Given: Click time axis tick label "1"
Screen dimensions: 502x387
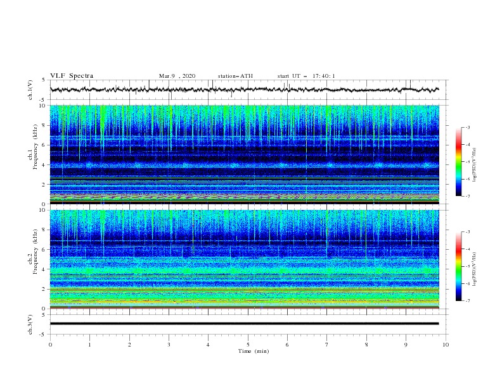Looking at the screenshot, I should [90, 345].
